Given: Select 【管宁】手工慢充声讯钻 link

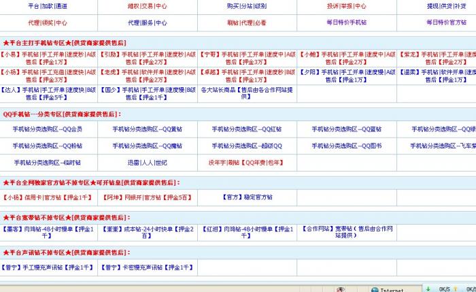Looking at the screenshot, I should coord(48,267).
